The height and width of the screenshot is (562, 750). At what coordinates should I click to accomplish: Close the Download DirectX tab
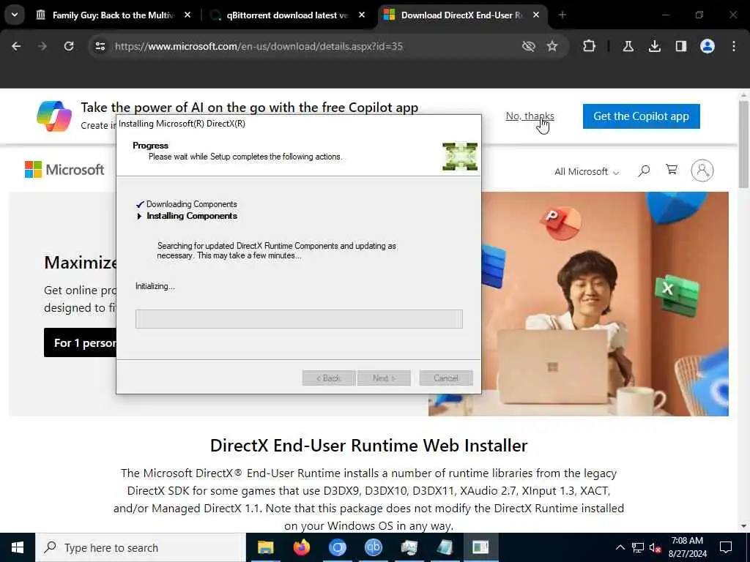[535, 15]
